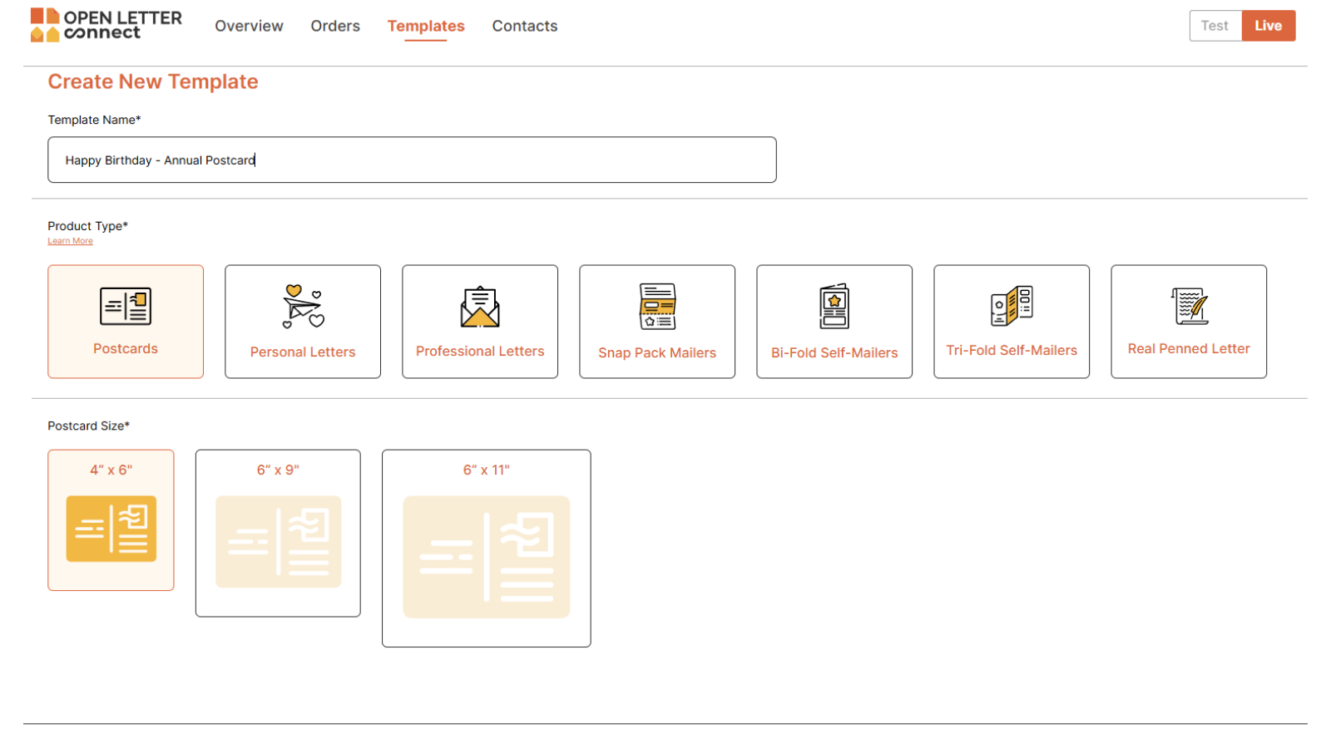Click the Personal Letters text label
The image size is (1331, 748).
click(x=303, y=352)
